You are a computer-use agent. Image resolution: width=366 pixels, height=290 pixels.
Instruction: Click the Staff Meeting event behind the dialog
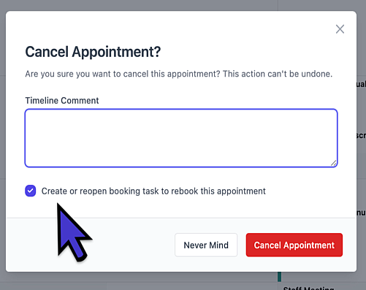coord(308,288)
